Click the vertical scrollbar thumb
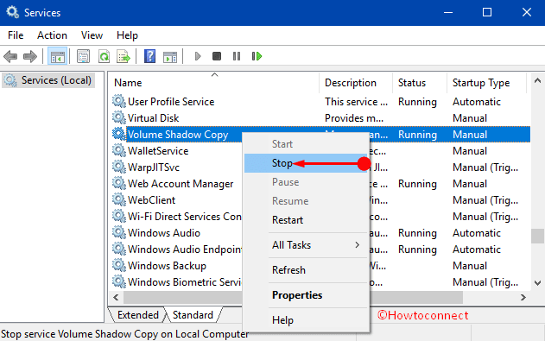Image resolution: width=545 pixels, height=341 pixels. 537,237
